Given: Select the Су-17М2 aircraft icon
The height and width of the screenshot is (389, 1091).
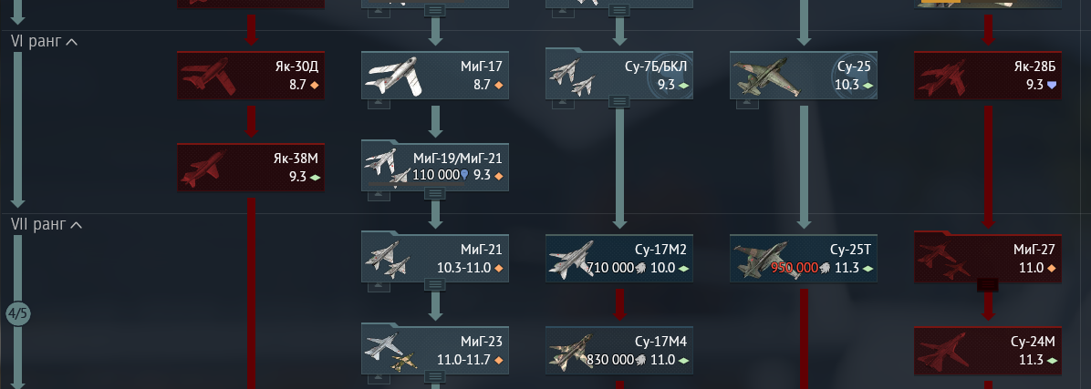Looking at the screenshot, I should coord(571,259).
